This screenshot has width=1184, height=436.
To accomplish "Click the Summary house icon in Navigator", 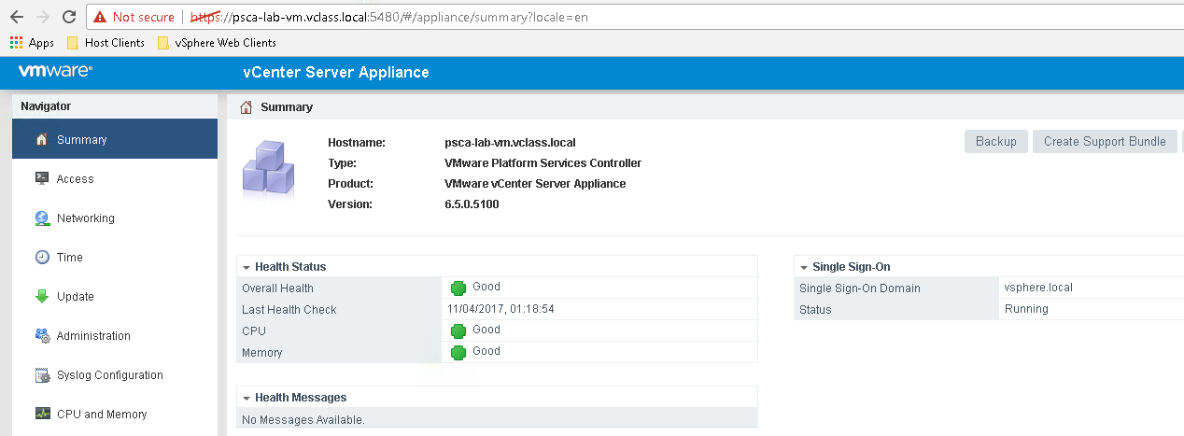I will pyautogui.click(x=41, y=139).
